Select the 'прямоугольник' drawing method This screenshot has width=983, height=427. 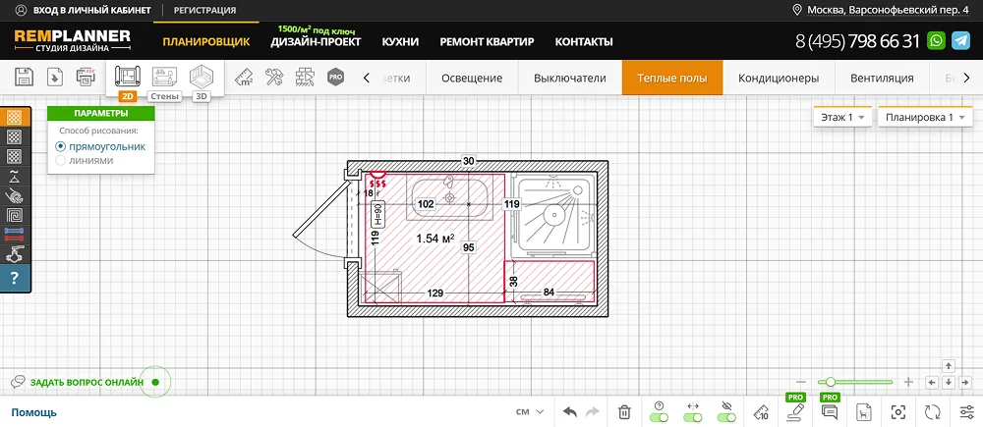click(x=61, y=146)
